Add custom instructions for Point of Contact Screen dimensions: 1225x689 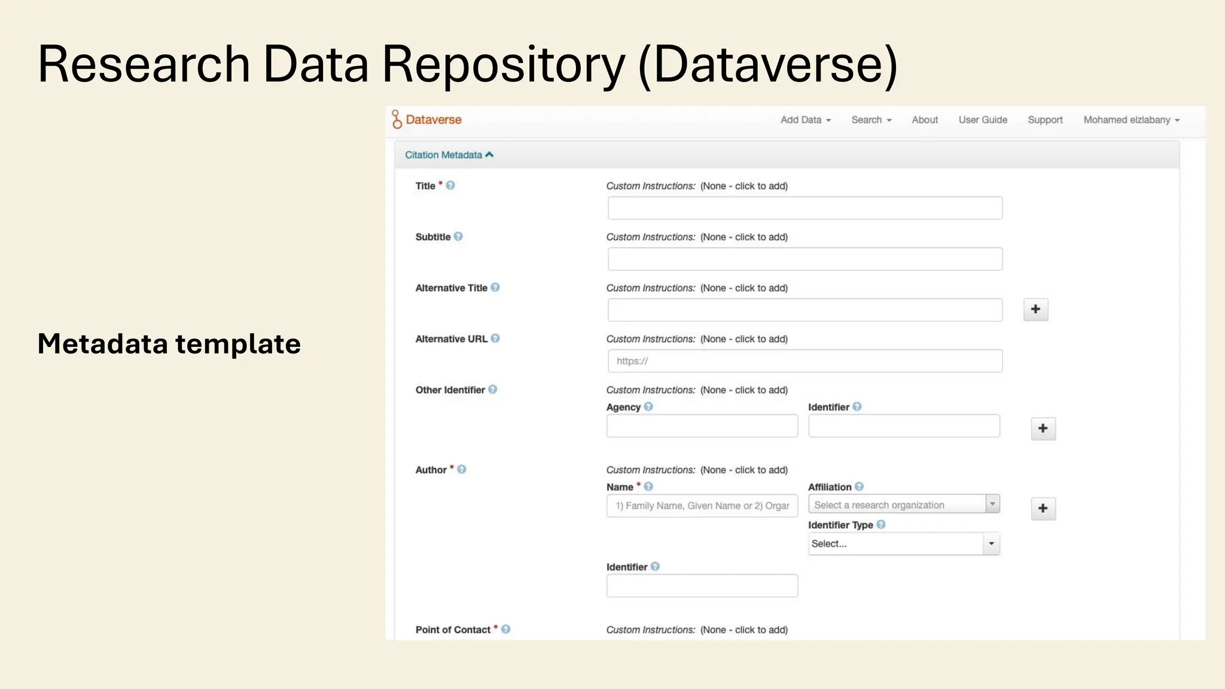click(743, 630)
